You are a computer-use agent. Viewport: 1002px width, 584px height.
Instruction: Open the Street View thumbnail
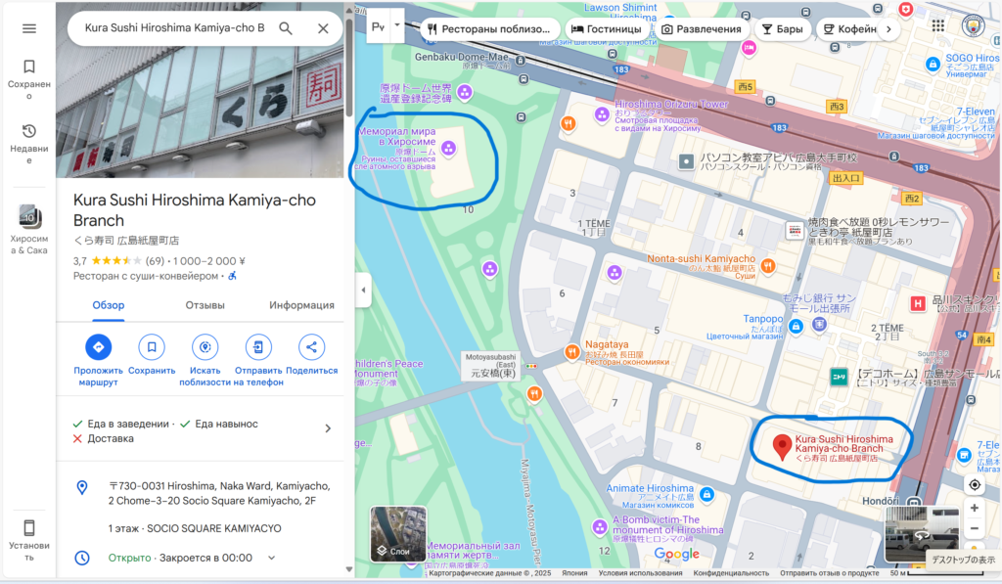coord(922,535)
